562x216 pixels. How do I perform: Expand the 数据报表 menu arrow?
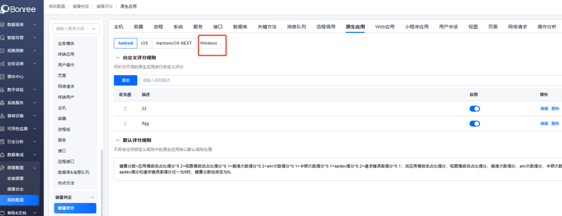click(x=35, y=25)
